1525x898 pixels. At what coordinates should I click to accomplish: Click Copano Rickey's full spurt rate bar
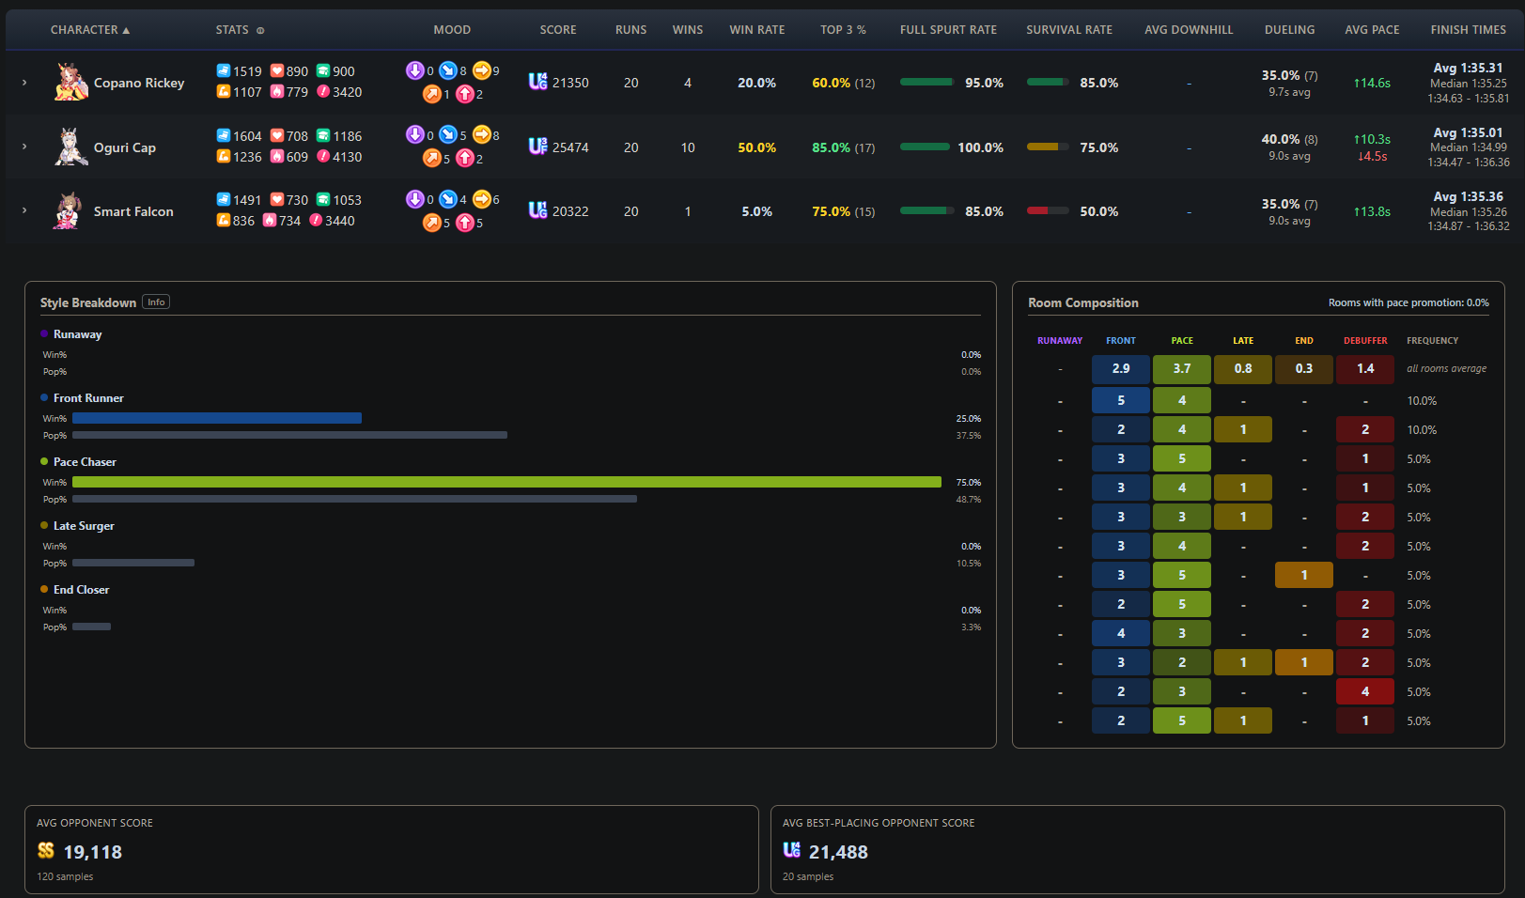tap(926, 82)
